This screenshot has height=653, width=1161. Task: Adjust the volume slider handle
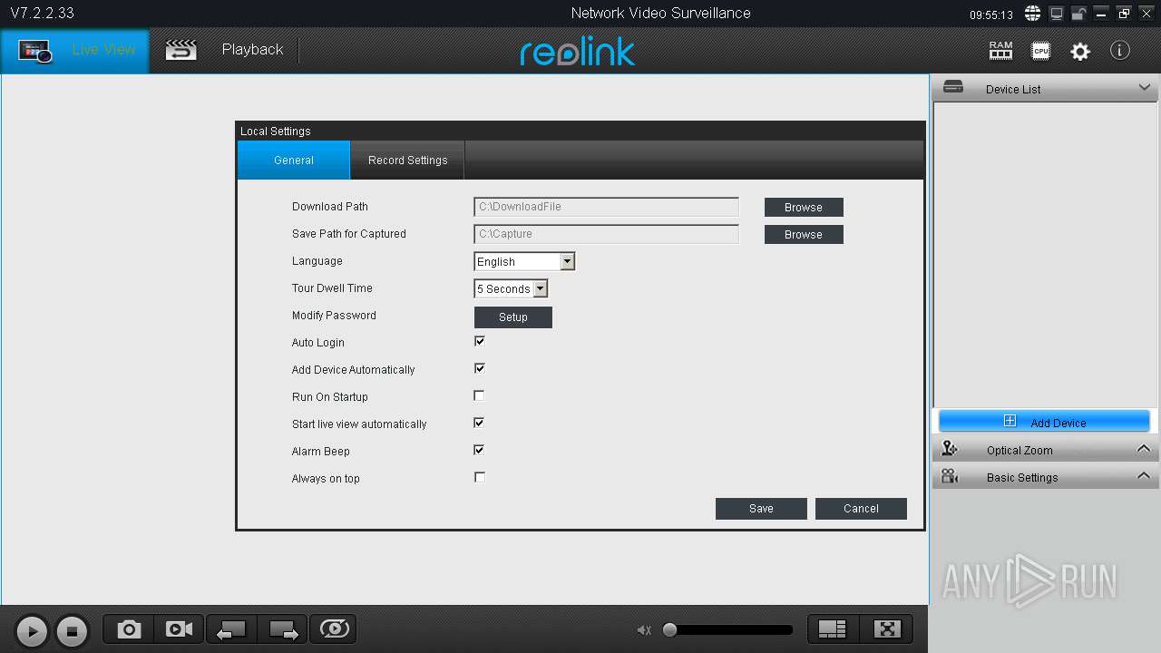669,629
